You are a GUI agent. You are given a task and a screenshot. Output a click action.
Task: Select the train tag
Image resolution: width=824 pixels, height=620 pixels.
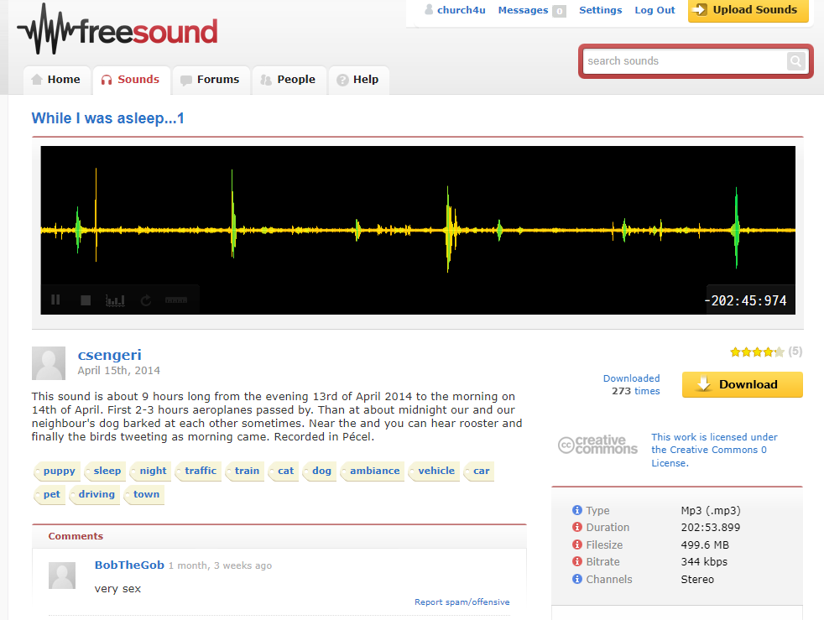pos(245,471)
